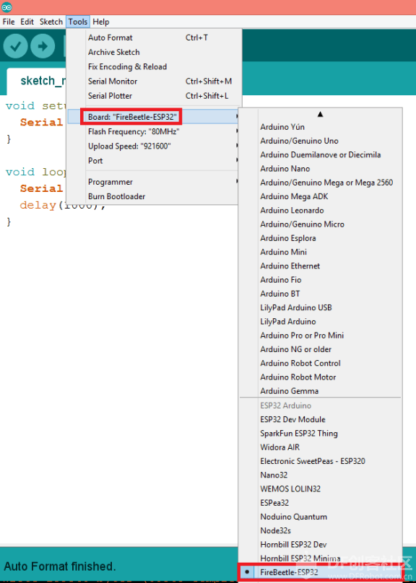The image size is (416, 583).
Task: Select Arduino/Genuino Mega or Mega 2560
Action: tap(320, 182)
